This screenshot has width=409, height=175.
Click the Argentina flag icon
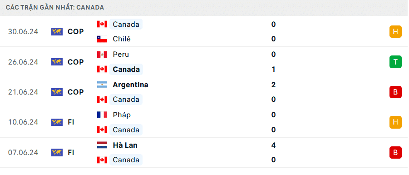pos(102,85)
